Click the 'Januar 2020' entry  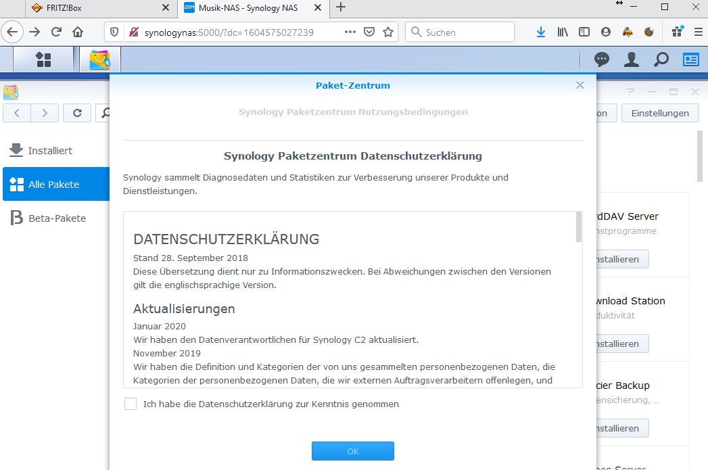click(160, 326)
